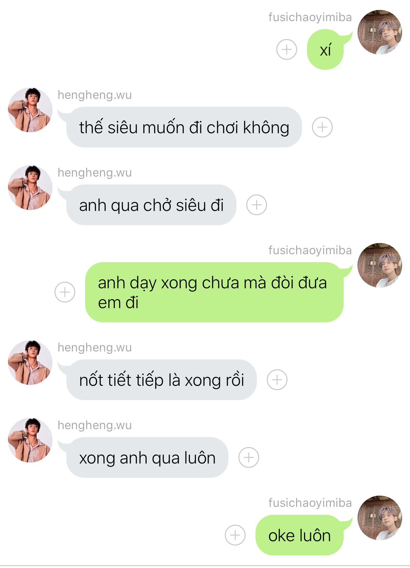Image resolution: width=410 pixels, height=568 pixels.
Task: Tap plus icon next to "nốt tiết tiếp là xong rồi"
Action: click(x=277, y=380)
